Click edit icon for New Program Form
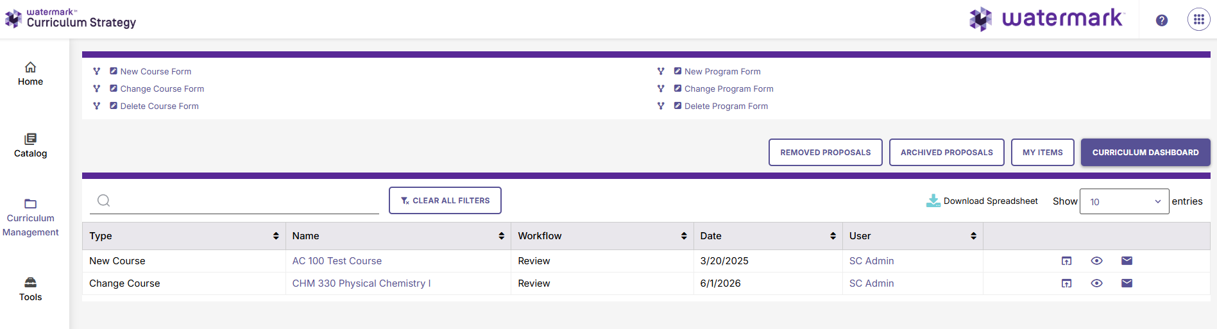Viewport: 1217px width, 329px height. (x=677, y=71)
